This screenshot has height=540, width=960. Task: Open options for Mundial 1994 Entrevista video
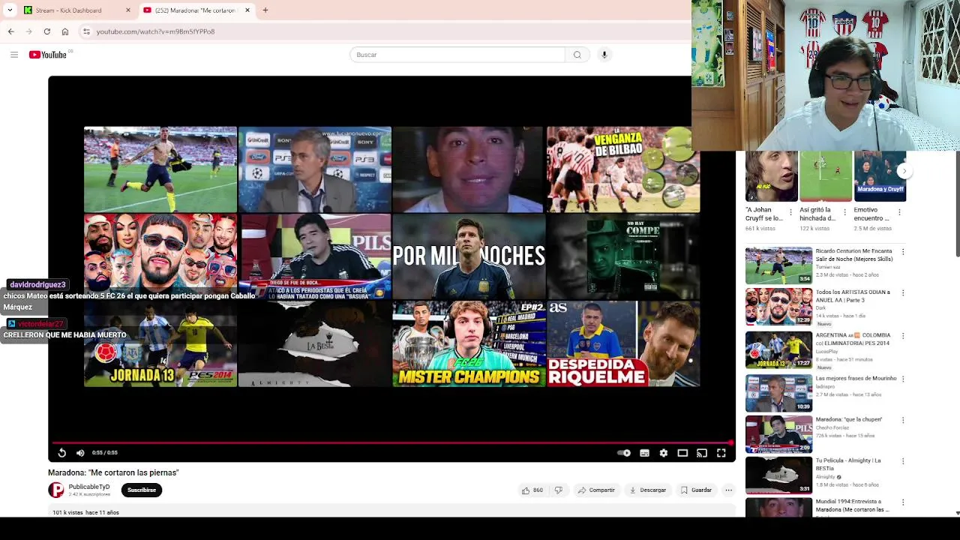click(903, 502)
